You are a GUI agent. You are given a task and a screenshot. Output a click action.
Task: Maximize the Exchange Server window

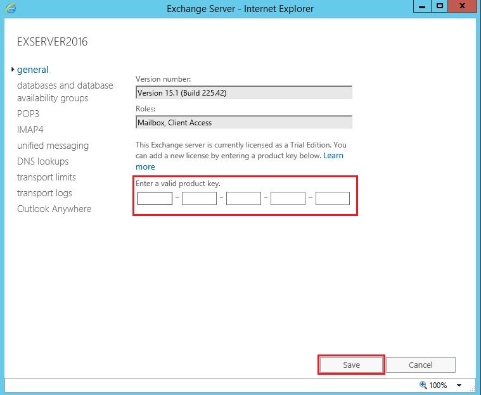tap(440, 6)
